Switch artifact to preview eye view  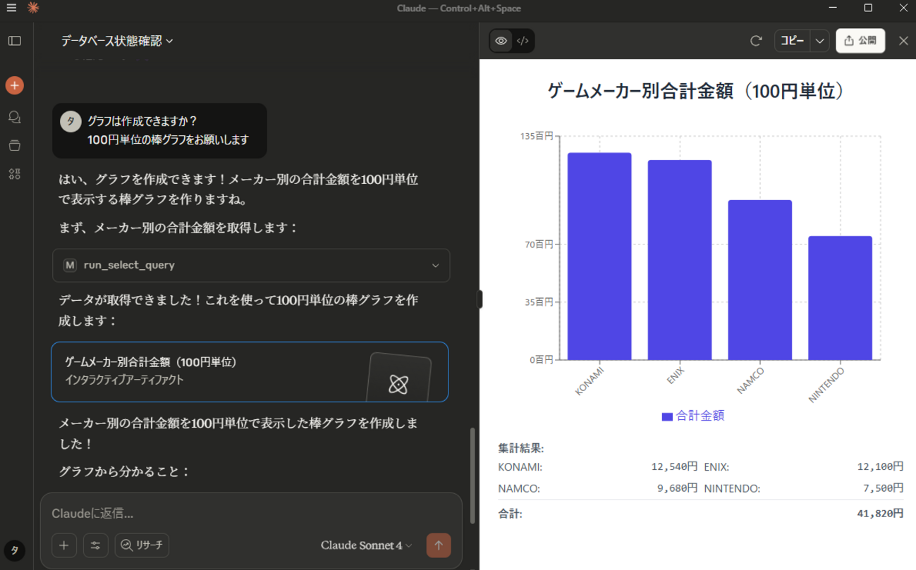501,41
